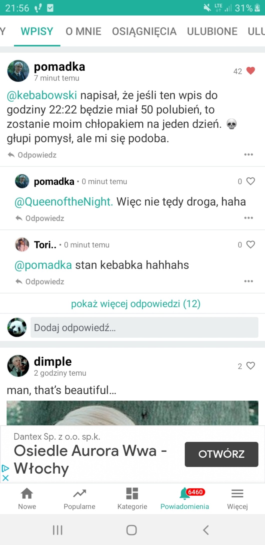This screenshot has width=265, height=545.
Task: Tap the Android back navigation button
Action: 206,530
